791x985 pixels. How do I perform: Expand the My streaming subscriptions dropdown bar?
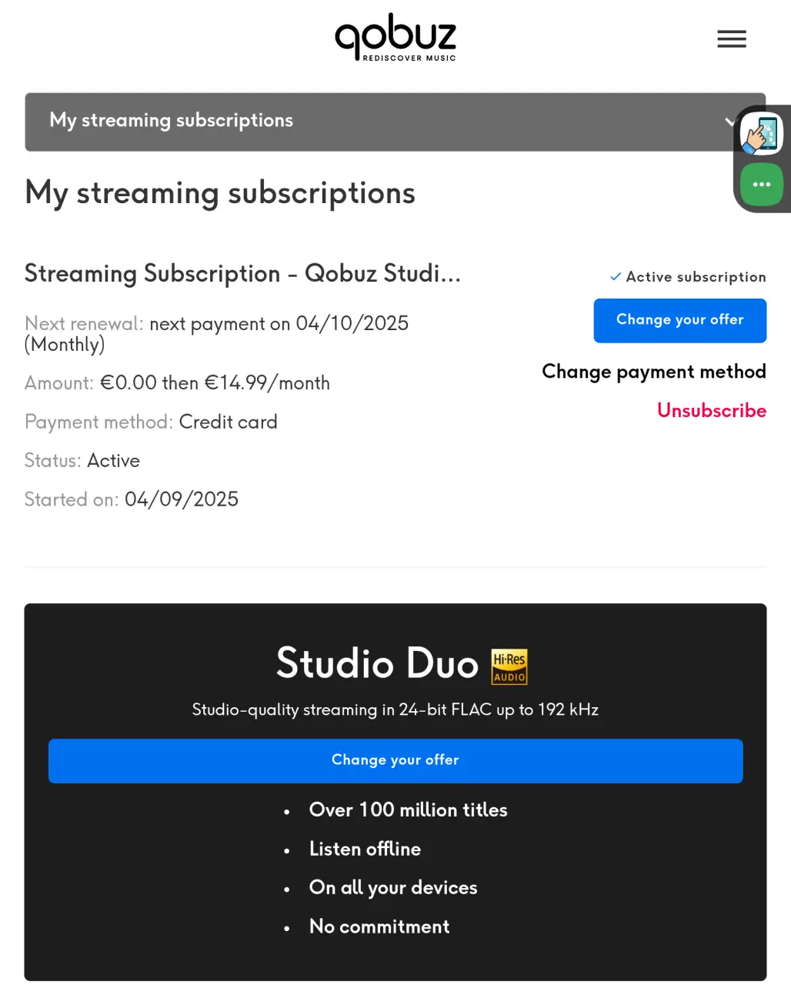click(x=395, y=122)
